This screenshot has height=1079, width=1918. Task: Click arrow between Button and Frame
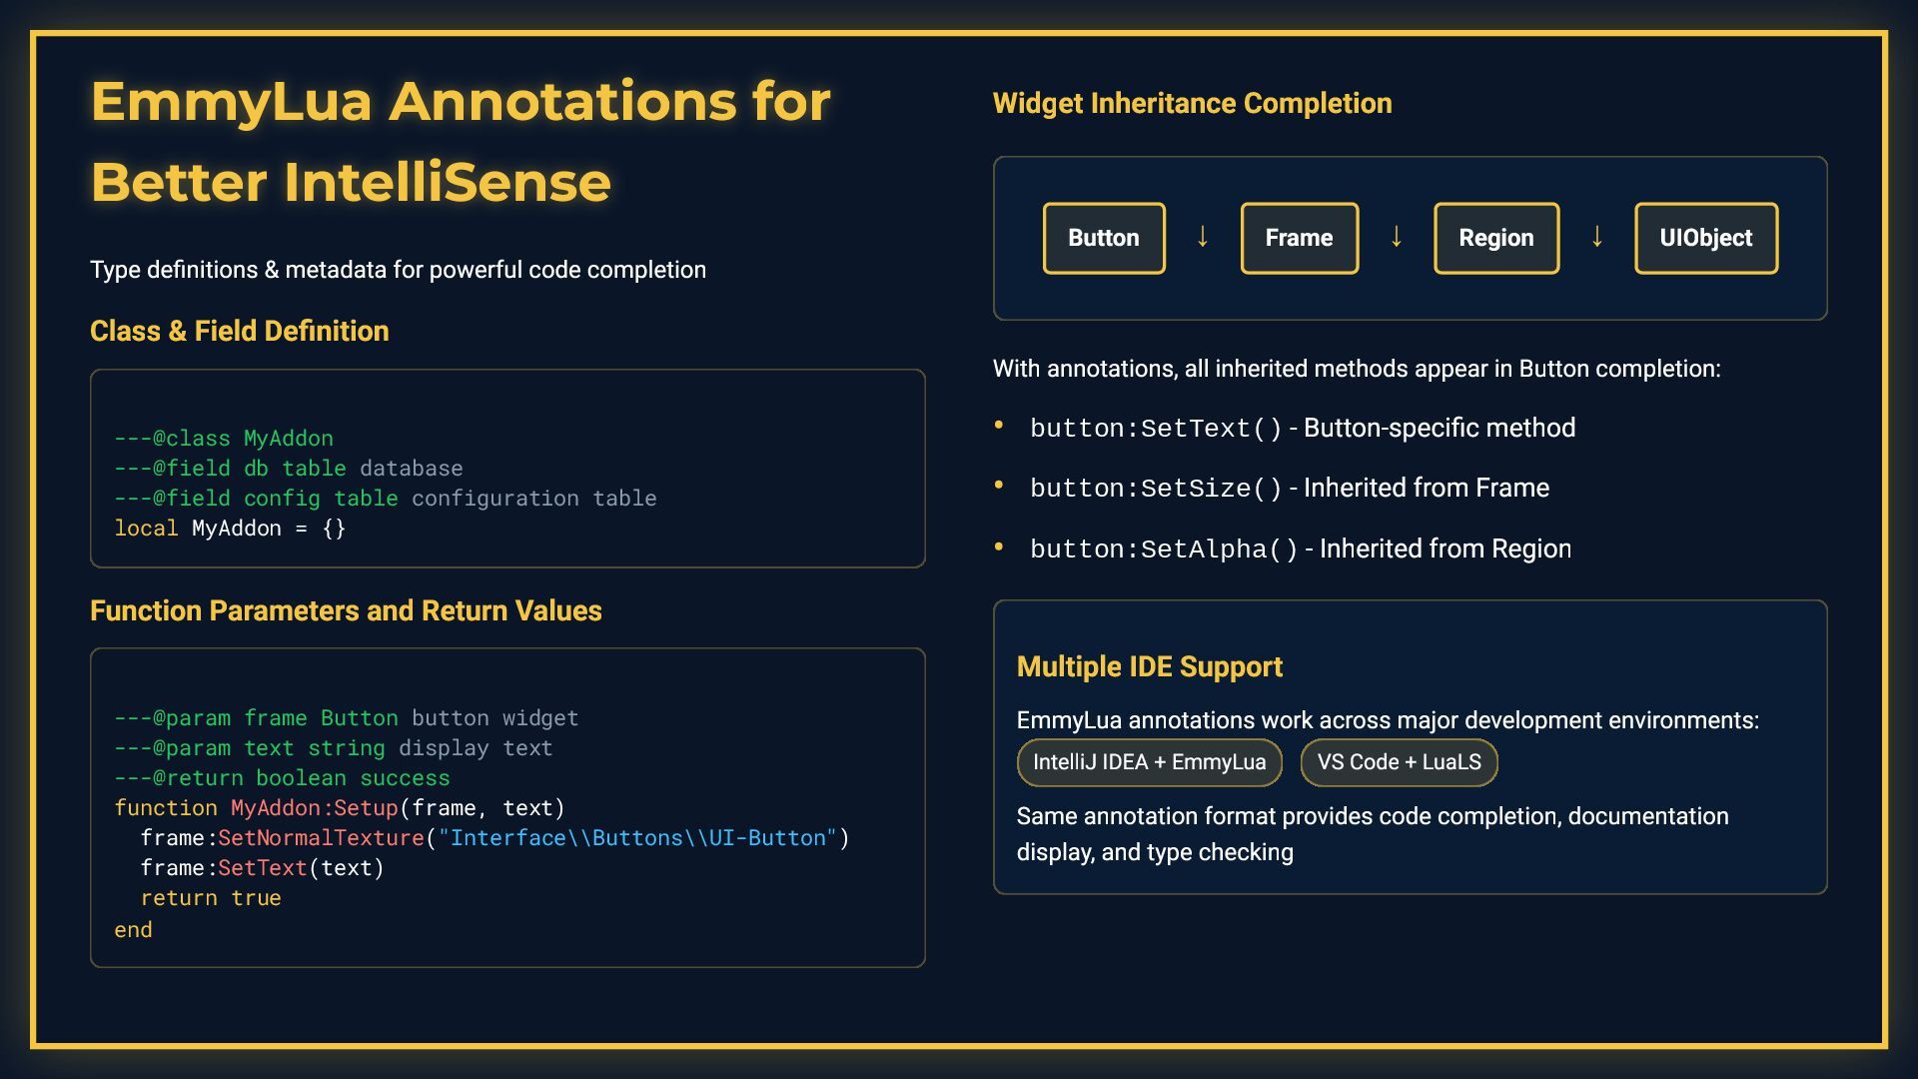[x=1203, y=237]
